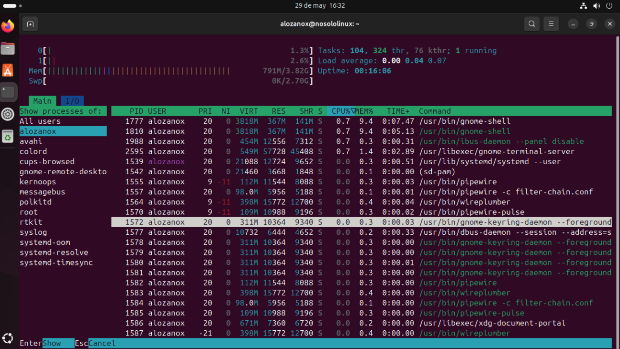The width and height of the screenshot is (620, 349).
Task: Open new terminal tab icon
Action: click(x=30, y=24)
